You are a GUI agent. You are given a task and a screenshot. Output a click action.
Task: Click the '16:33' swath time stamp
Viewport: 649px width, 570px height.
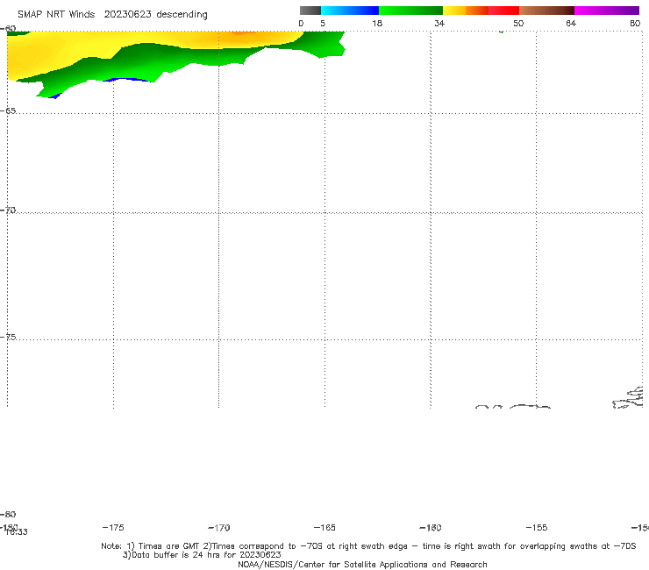point(17,532)
